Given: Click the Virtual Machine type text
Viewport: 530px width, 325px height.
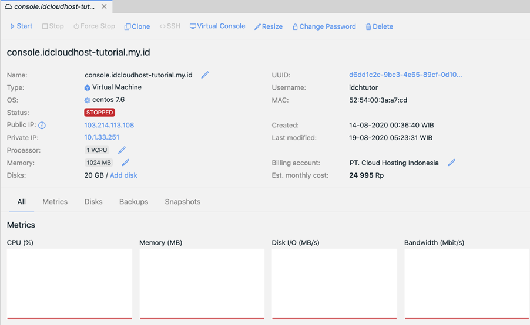Looking at the screenshot, I should [x=117, y=87].
